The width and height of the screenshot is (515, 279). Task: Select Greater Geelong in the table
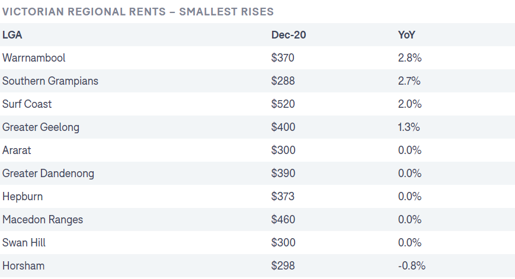pyautogui.click(x=41, y=127)
